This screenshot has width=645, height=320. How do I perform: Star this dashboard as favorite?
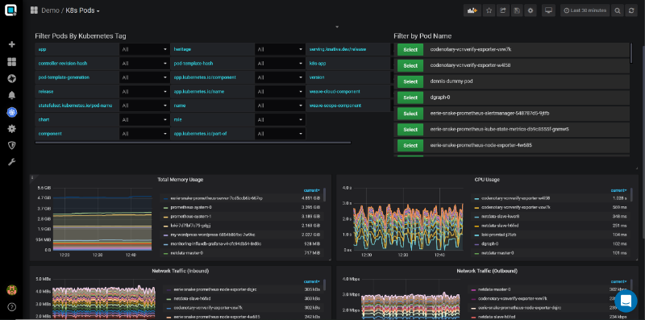pyautogui.click(x=489, y=10)
